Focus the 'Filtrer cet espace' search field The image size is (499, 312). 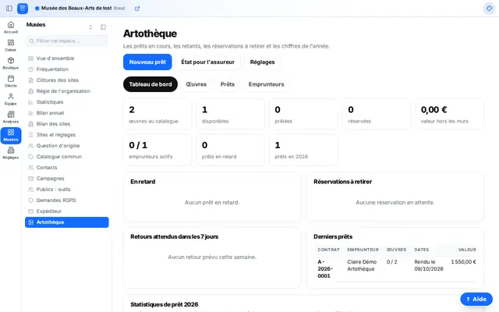[67, 41]
